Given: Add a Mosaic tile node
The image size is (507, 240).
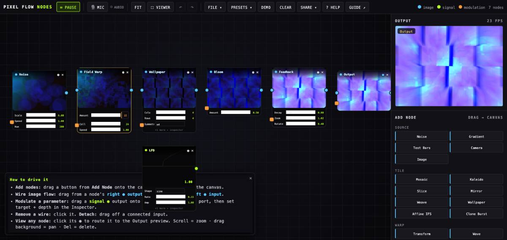Looking at the screenshot, I should [x=422, y=179].
